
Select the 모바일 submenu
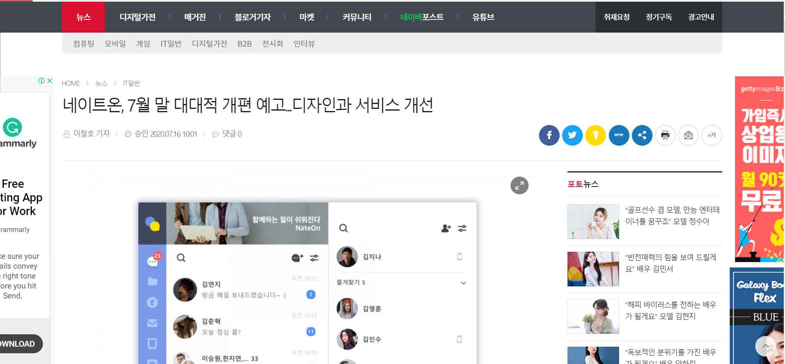click(115, 44)
